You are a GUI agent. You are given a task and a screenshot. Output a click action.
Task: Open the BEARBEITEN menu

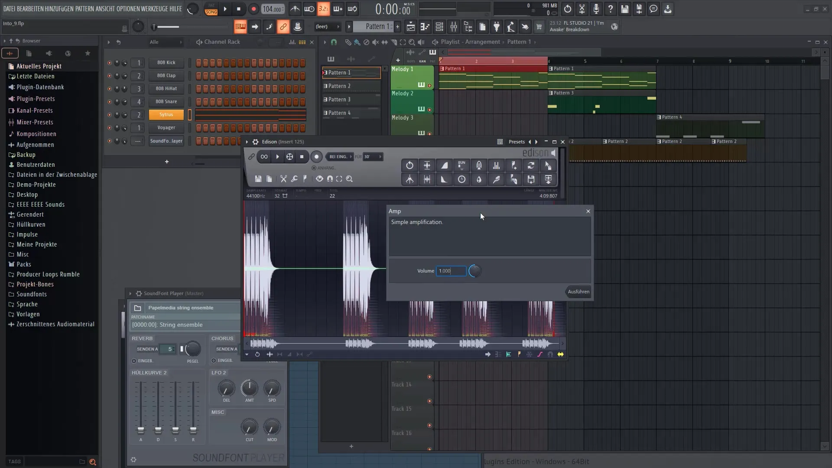[30, 9]
